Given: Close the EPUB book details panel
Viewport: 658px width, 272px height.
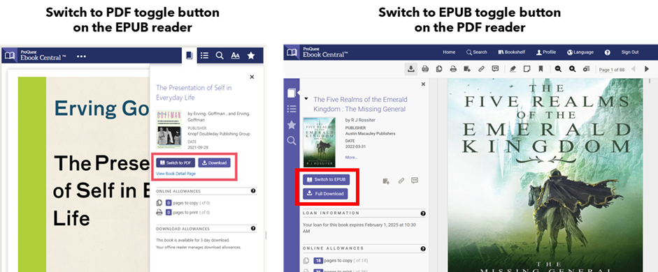Looking at the screenshot, I should tap(252, 77).
